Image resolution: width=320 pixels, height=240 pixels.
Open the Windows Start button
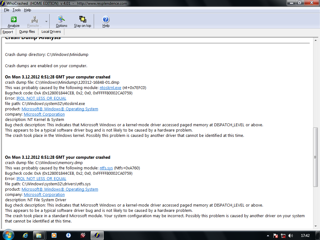(8, 235)
